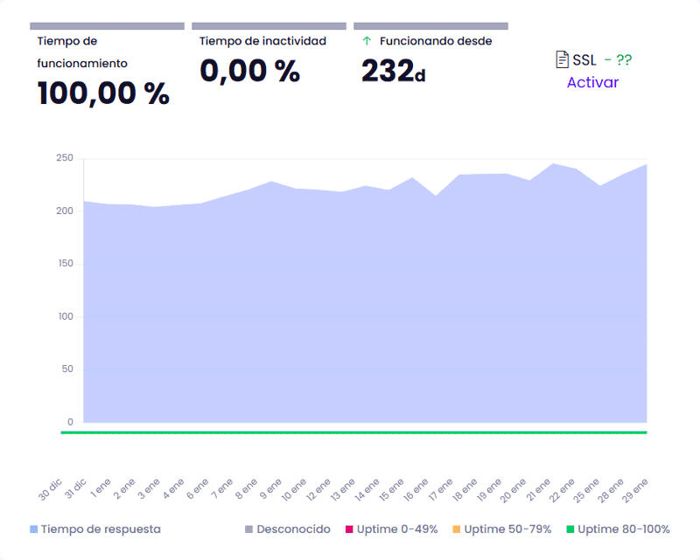Click the blue Tiempo de respuesta legend square
This screenshot has height=560, width=700.
click(x=34, y=529)
